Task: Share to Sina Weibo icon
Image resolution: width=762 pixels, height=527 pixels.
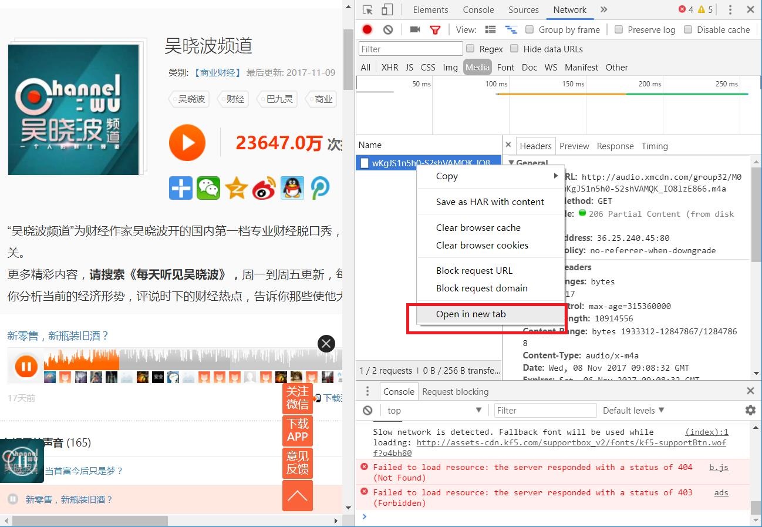Action: (x=264, y=188)
